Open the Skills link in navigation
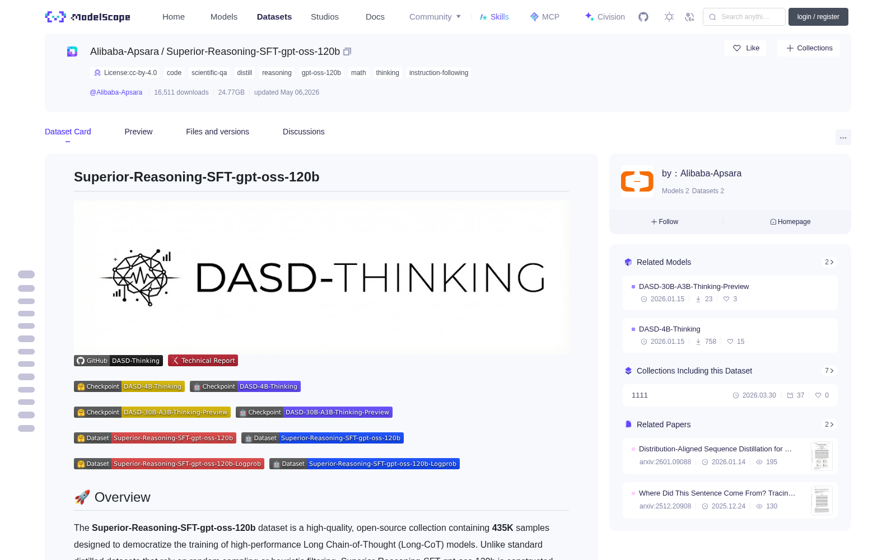 click(x=494, y=17)
